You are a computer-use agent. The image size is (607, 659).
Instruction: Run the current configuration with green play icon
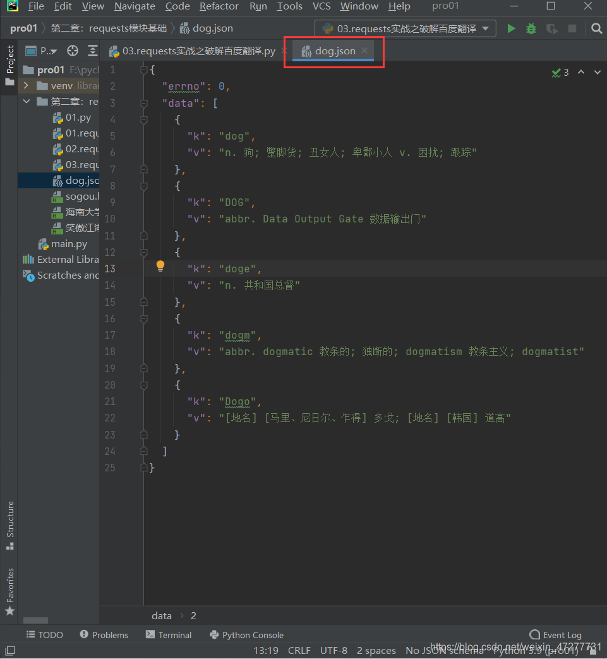click(x=511, y=28)
